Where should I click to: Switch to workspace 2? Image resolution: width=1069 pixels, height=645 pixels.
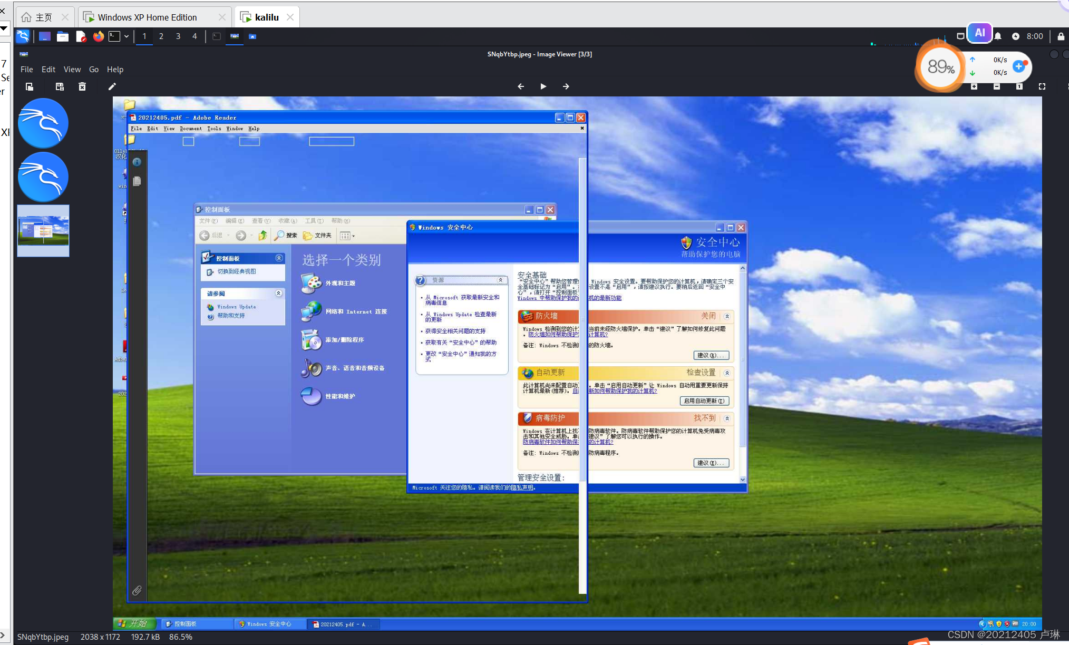point(161,36)
